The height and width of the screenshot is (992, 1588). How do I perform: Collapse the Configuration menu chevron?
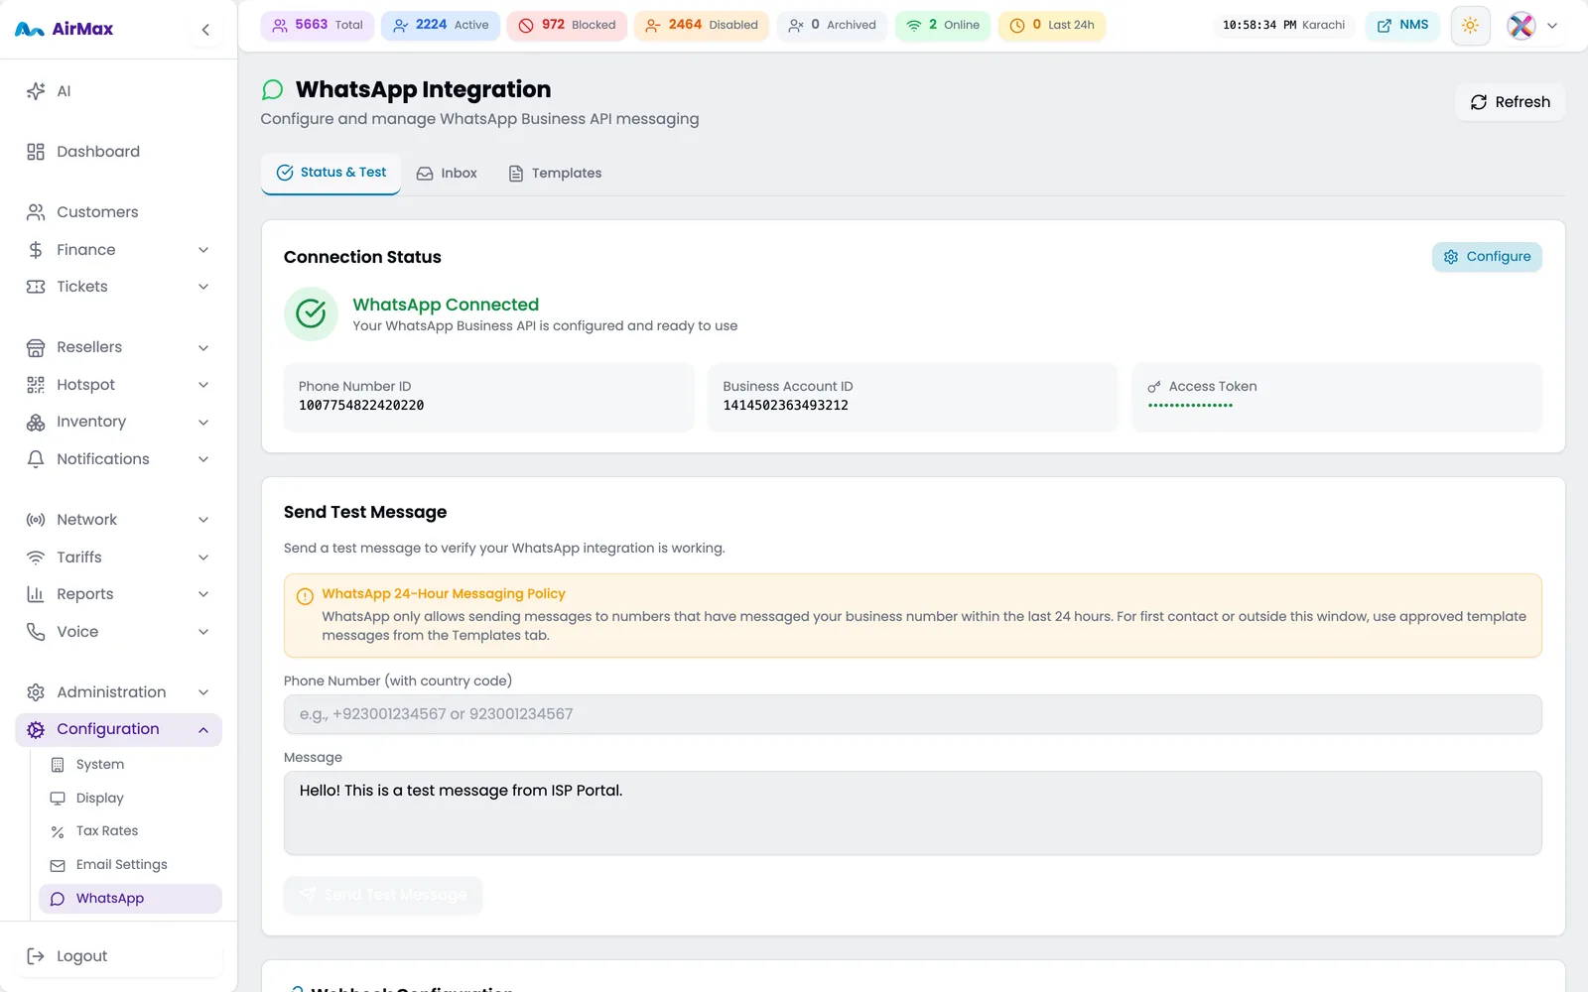203,730
